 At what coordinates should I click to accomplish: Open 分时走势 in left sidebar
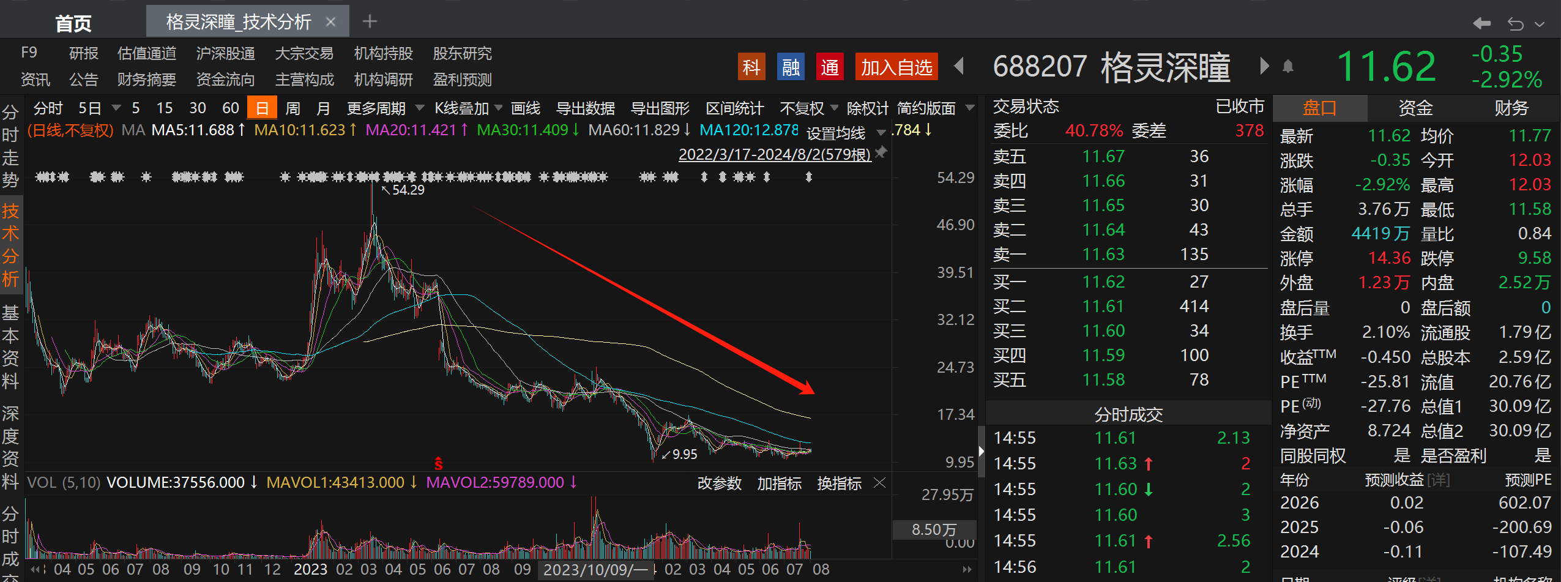coord(10,146)
